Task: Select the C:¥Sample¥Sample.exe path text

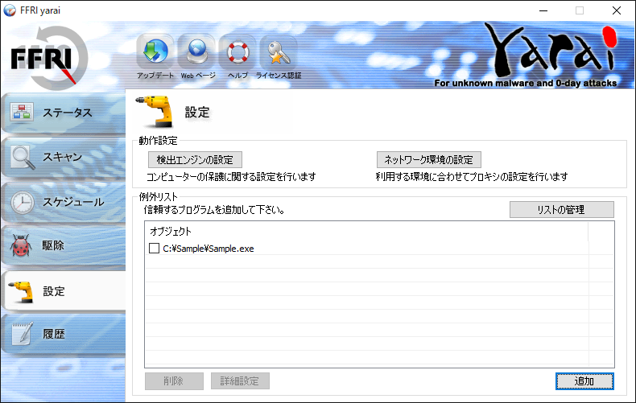Action: click(209, 249)
